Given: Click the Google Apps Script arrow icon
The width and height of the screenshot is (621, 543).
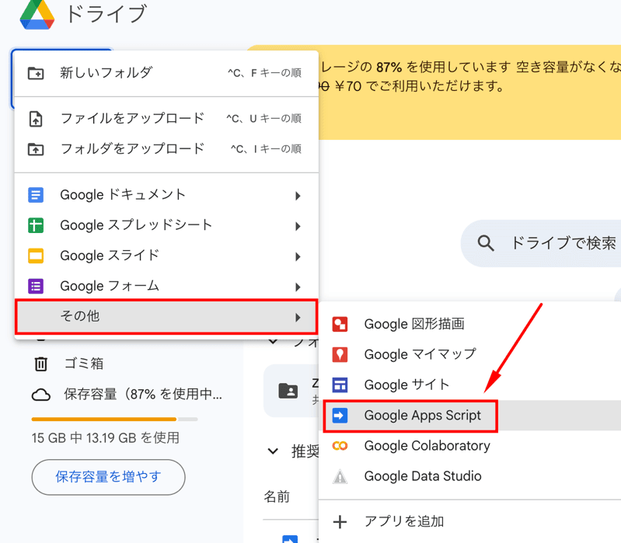Looking at the screenshot, I should click(340, 415).
